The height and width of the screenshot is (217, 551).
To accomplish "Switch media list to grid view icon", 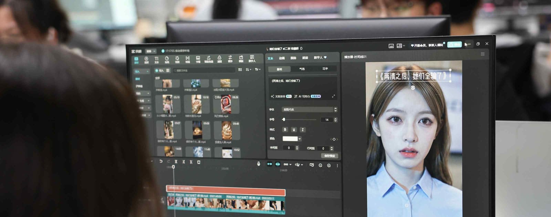I will 240,70.
